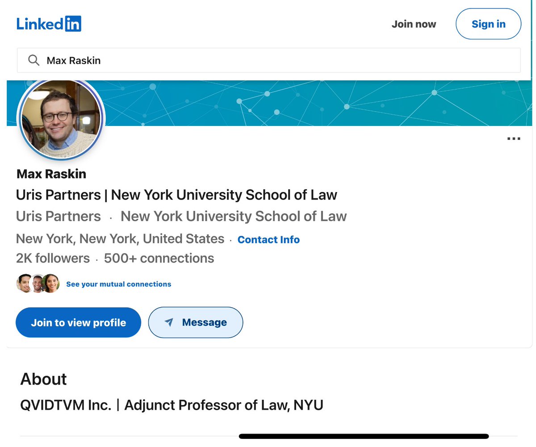Select gray New York University School of Law text
This screenshot has height=447, width=536.
point(234,216)
